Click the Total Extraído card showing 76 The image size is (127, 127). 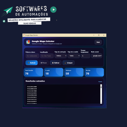(x=34, y=72)
